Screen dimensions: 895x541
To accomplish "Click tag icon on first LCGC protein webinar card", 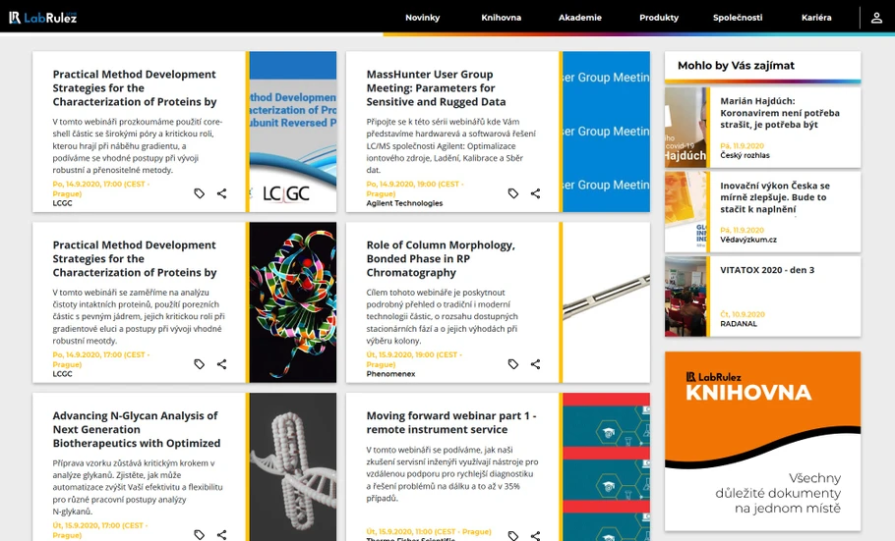I will 200,193.
